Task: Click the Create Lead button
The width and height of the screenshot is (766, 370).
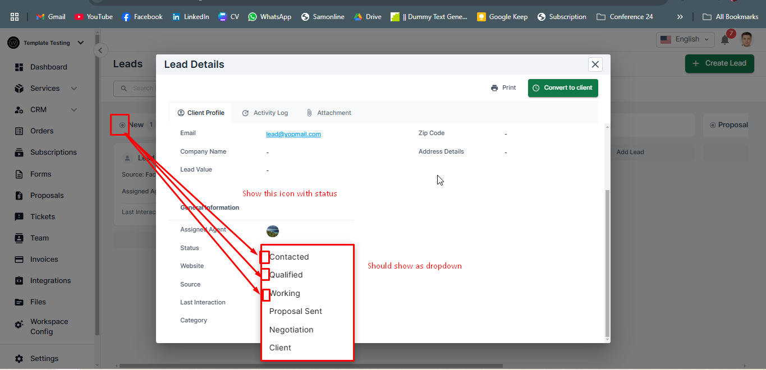Action: click(x=719, y=63)
